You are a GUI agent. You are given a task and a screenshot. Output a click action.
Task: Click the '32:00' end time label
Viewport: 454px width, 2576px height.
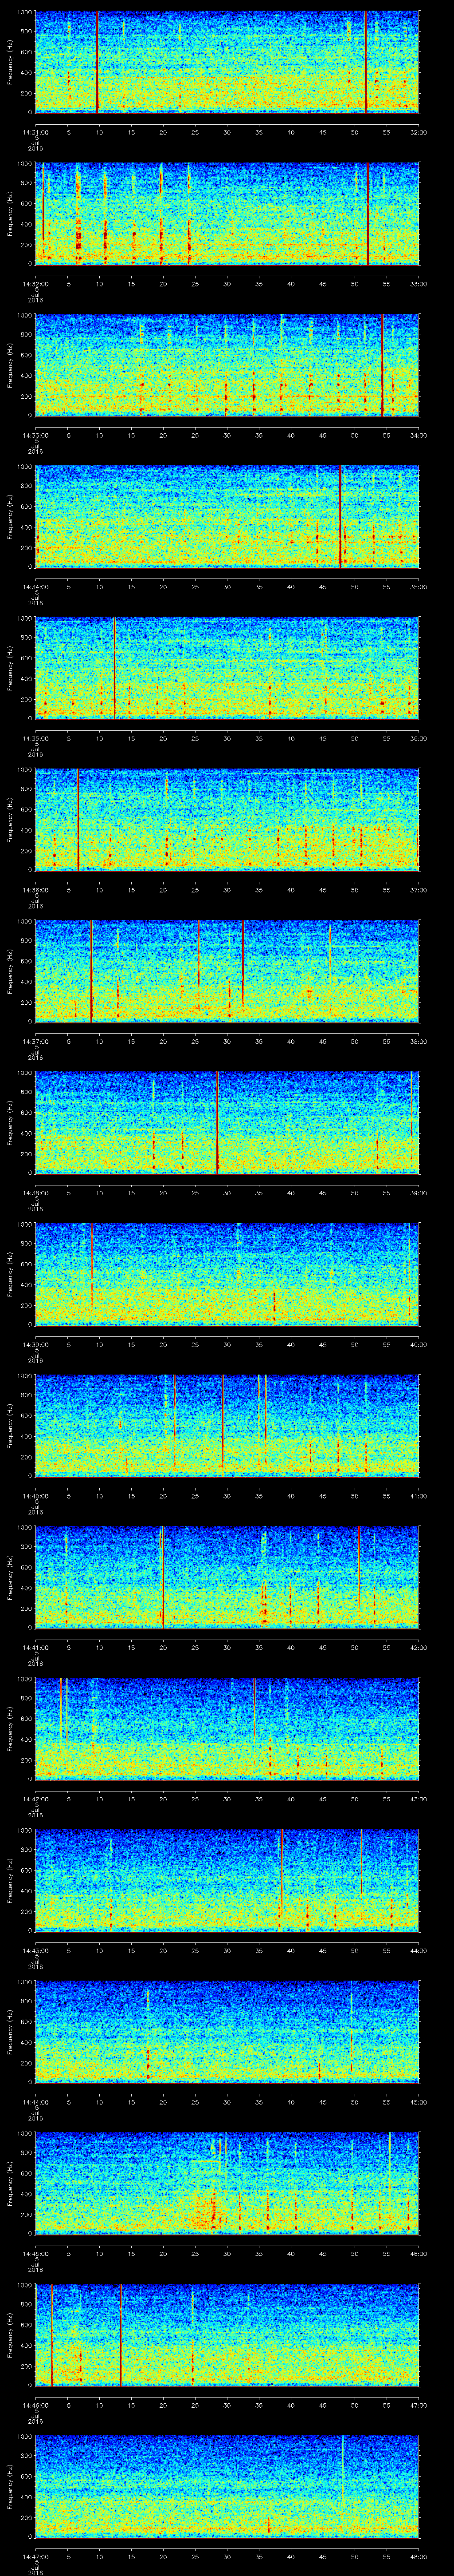(419, 132)
